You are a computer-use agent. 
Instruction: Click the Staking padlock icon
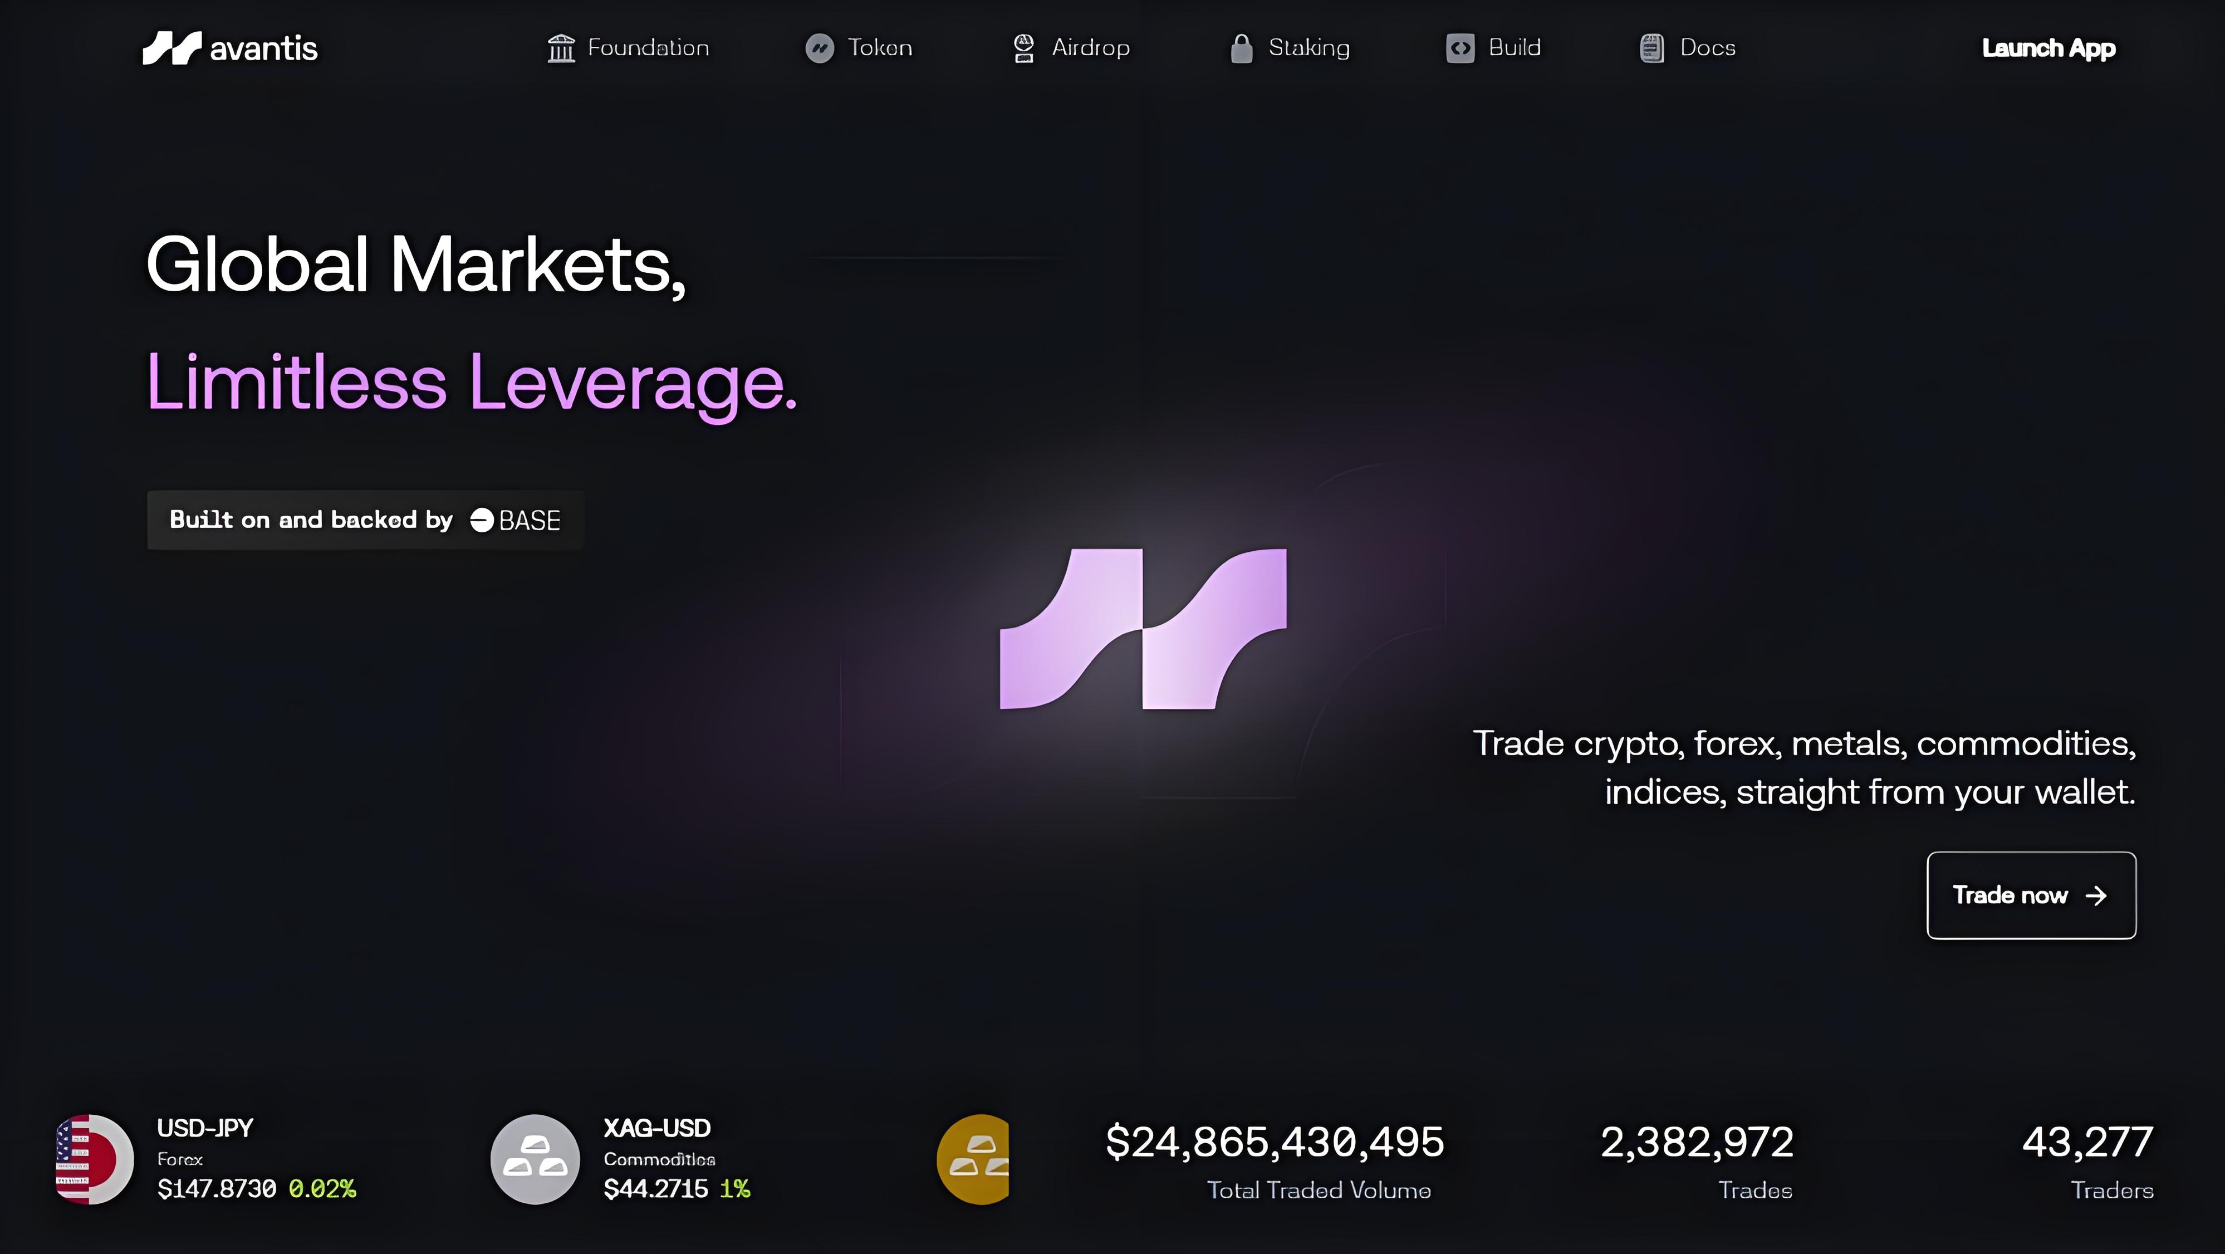coord(1241,48)
